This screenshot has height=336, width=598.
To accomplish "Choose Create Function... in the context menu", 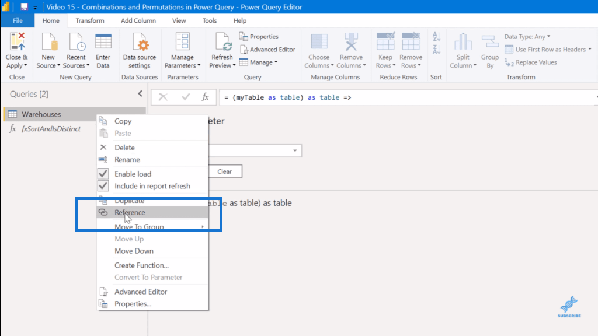I will [x=152, y=265].
